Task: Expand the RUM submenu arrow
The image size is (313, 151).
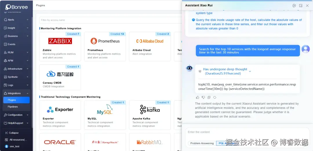Action: (x=27, y=52)
